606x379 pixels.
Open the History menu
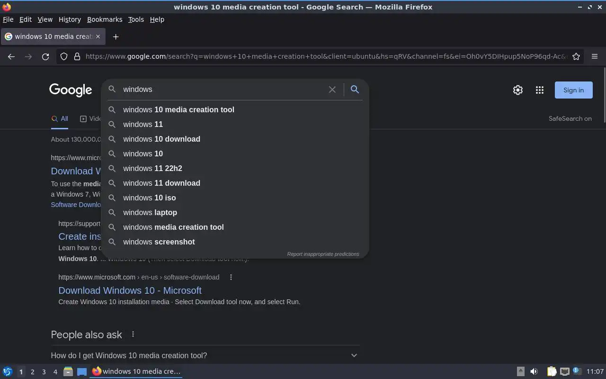point(70,19)
